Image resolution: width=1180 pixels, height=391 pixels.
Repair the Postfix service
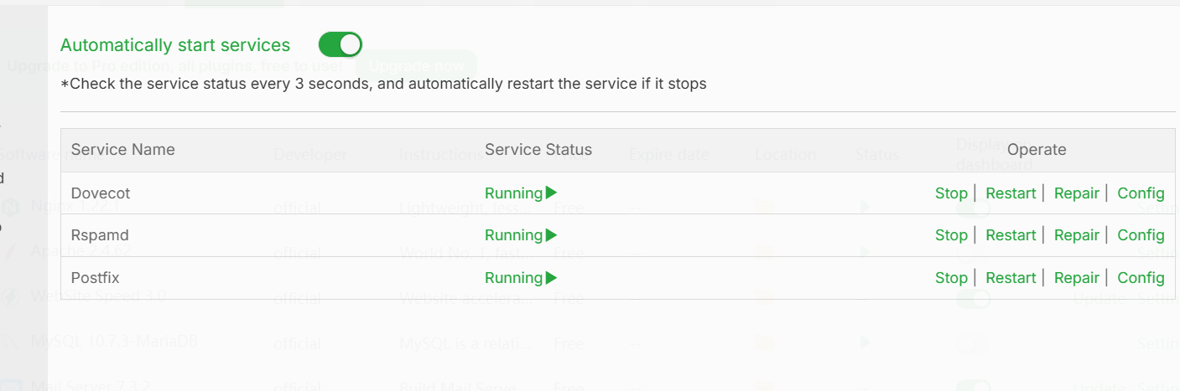(1076, 278)
